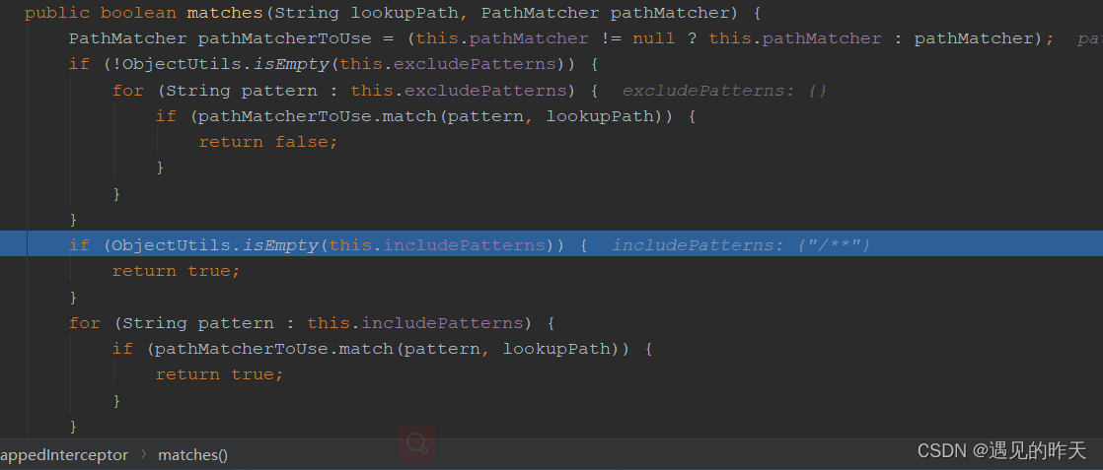1103x470 pixels.
Task: Click 'return true;' directly below the highlighted line
Action: (176, 271)
